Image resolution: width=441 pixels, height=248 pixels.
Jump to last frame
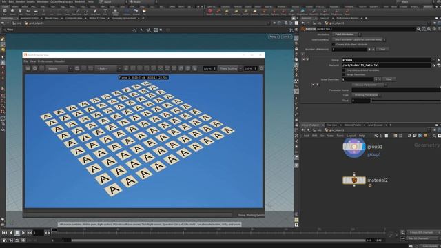(x=30, y=233)
